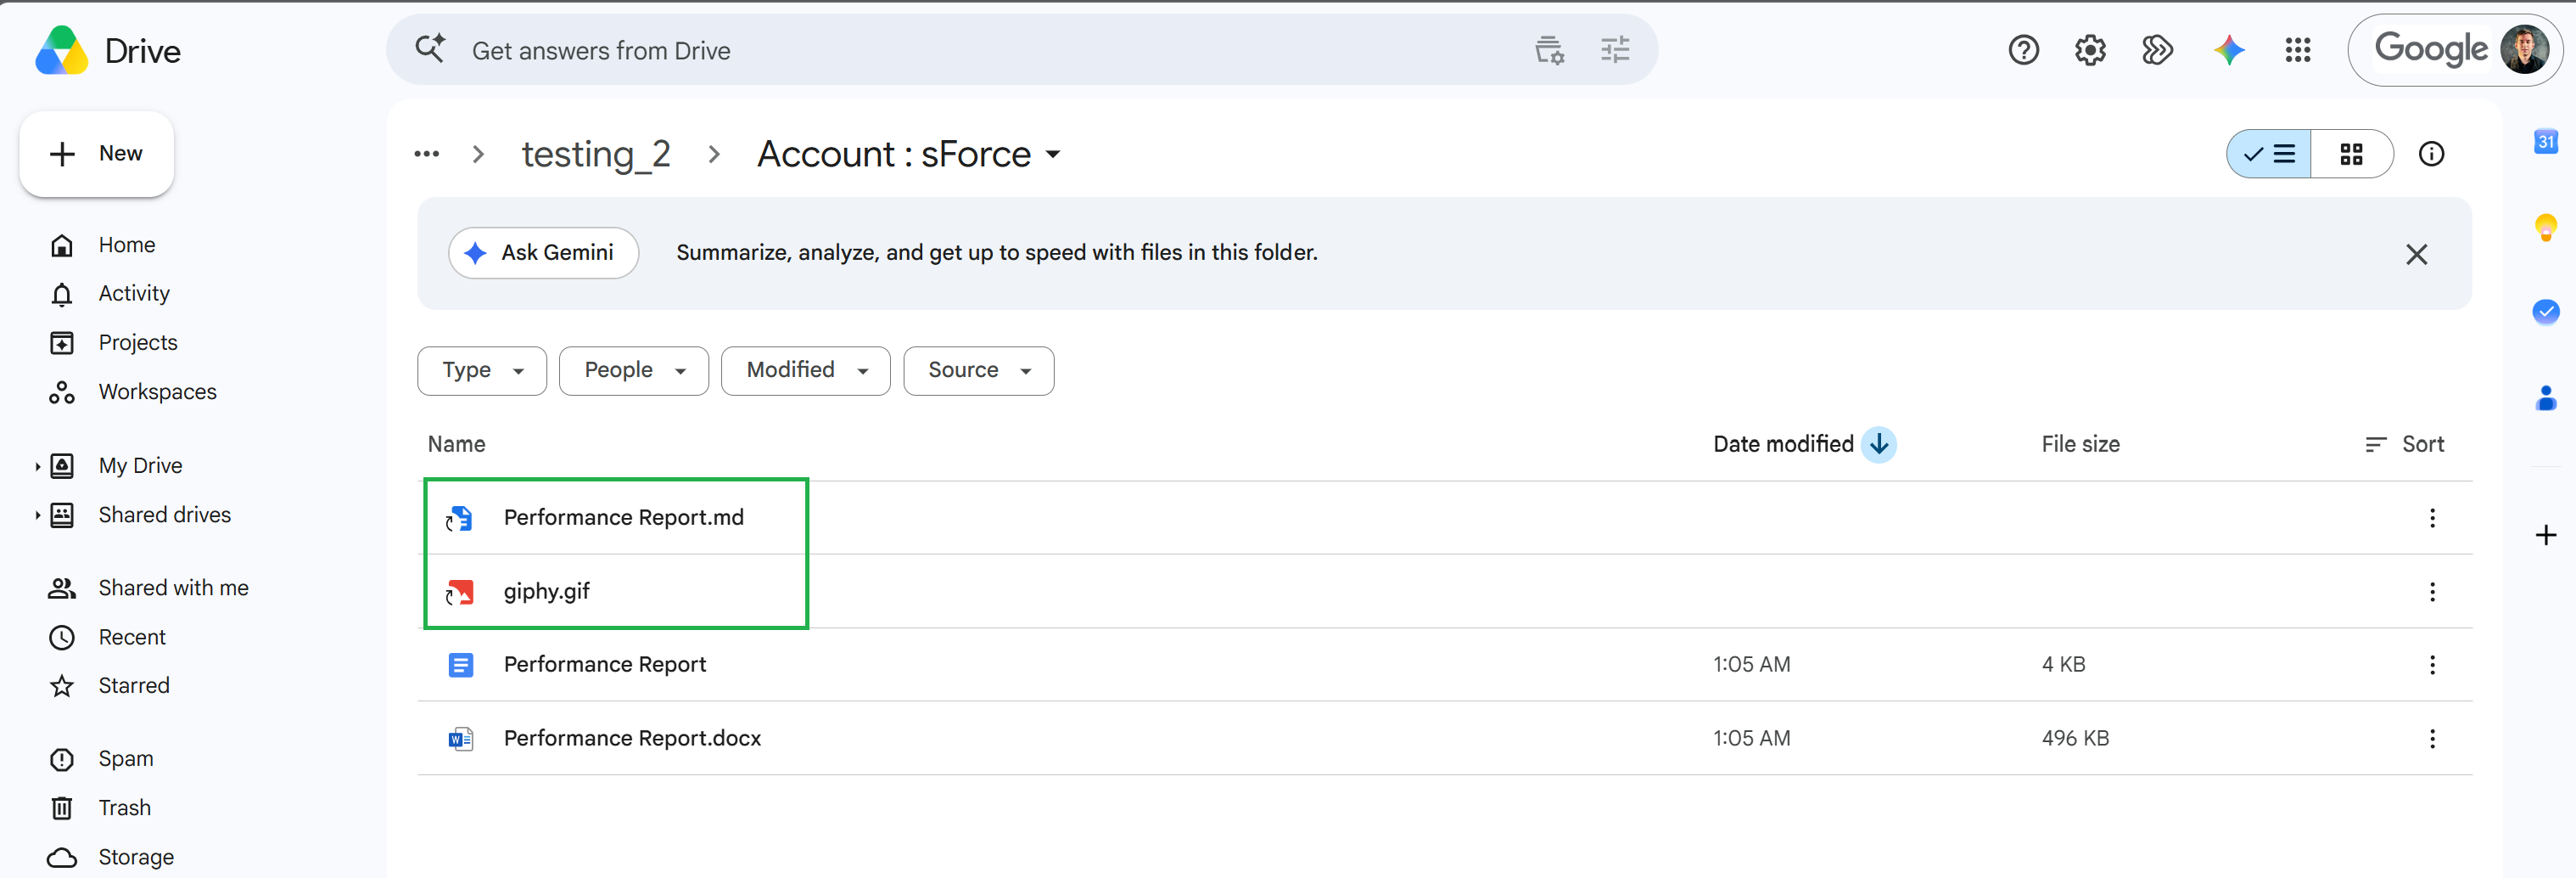This screenshot has width=2576, height=878.
Task: Dismiss the Ask Gemini banner
Action: [x=2416, y=253]
